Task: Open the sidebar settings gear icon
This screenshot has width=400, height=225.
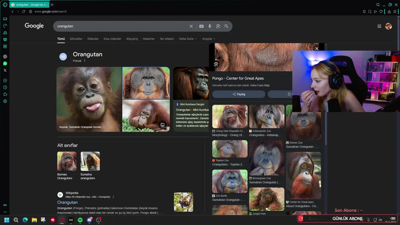Action: (x=5, y=101)
